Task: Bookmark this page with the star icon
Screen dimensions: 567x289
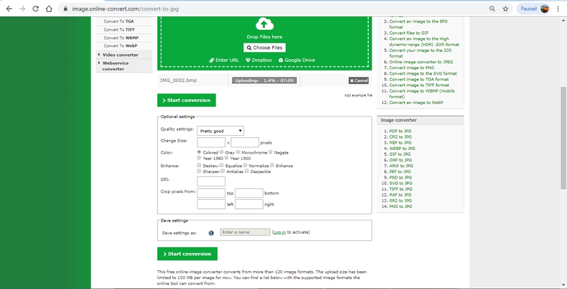Action: [506, 9]
